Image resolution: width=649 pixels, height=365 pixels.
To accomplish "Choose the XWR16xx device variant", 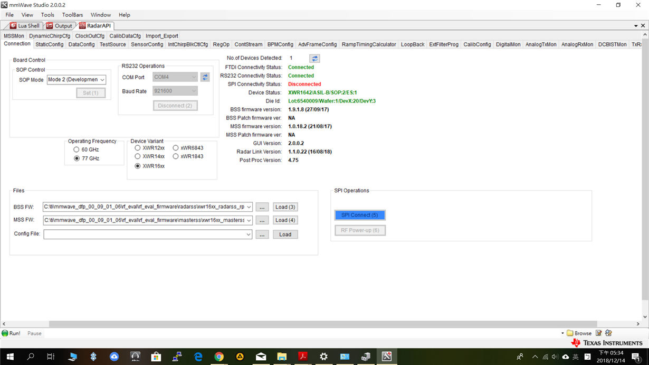I will pos(138,166).
